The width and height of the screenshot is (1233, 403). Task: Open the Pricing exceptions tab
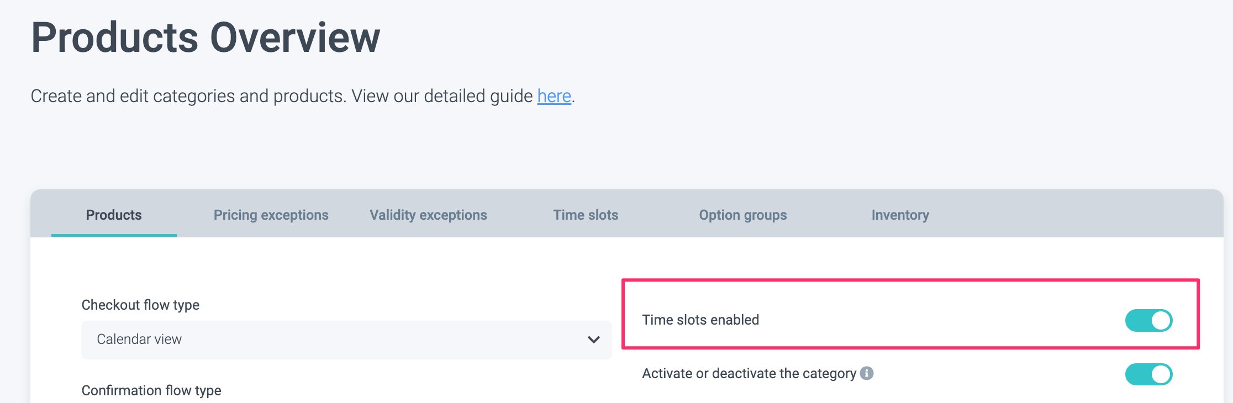[x=271, y=215]
